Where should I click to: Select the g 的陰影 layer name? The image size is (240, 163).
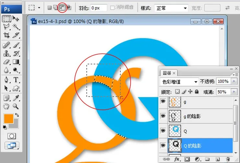coord(192,117)
